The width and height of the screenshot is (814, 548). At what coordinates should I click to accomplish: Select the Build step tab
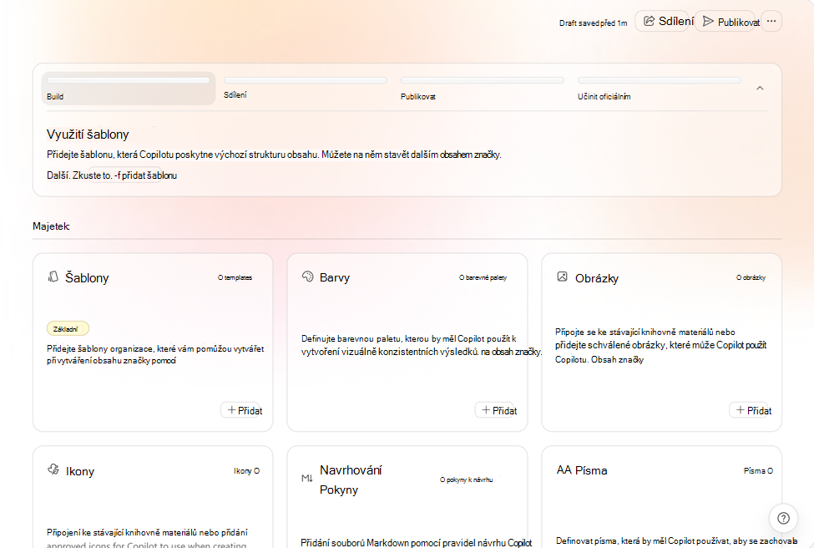pyautogui.click(x=129, y=89)
